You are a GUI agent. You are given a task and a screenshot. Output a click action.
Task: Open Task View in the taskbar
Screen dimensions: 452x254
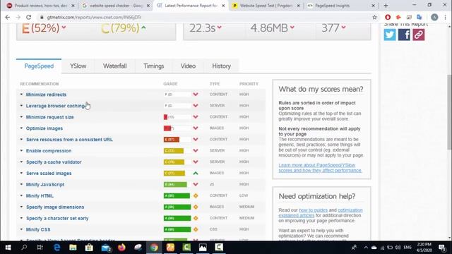[40, 248]
